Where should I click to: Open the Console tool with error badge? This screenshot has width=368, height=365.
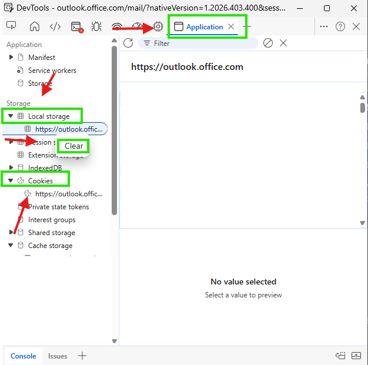(x=77, y=27)
